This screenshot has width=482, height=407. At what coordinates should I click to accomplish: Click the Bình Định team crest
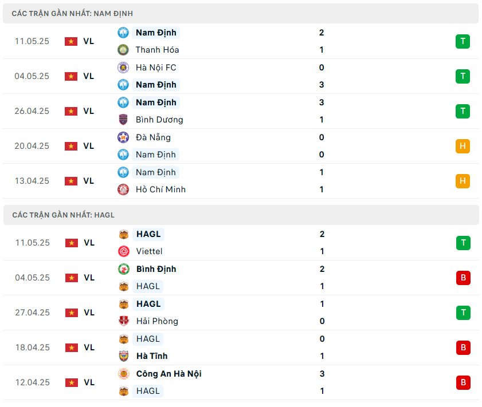(124, 269)
